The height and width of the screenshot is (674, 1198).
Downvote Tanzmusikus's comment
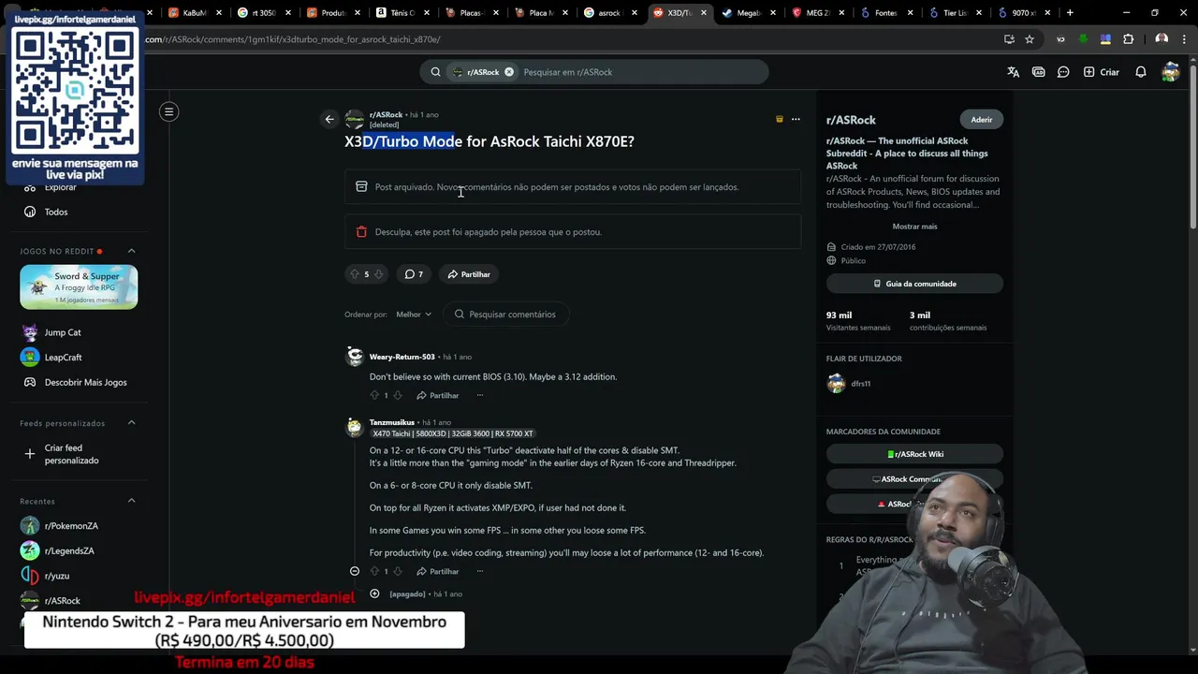coord(398,571)
